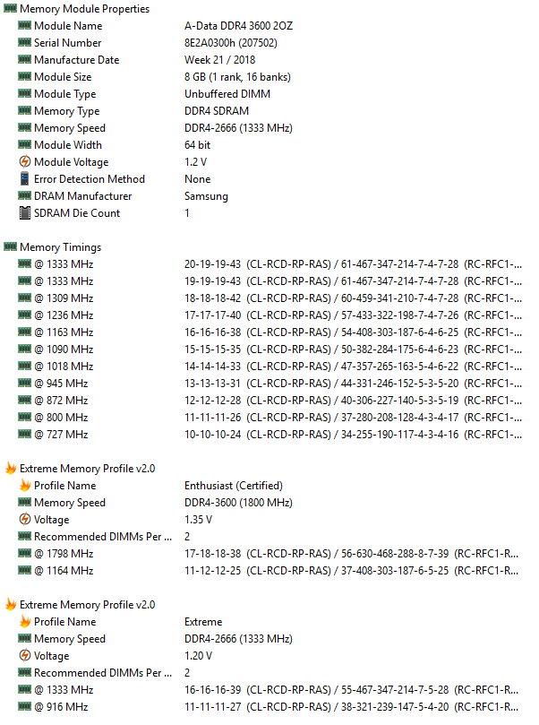Click the memory icon beside DRAM Manufacturer
The height and width of the screenshot is (725, 539).
click(x=24, y=195)
